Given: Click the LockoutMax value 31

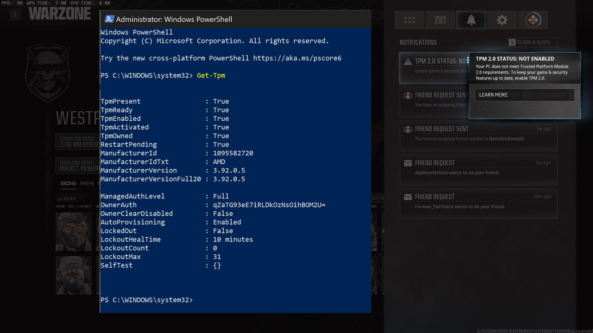Looking at the screenshot, I should click(x=217, y=257).
